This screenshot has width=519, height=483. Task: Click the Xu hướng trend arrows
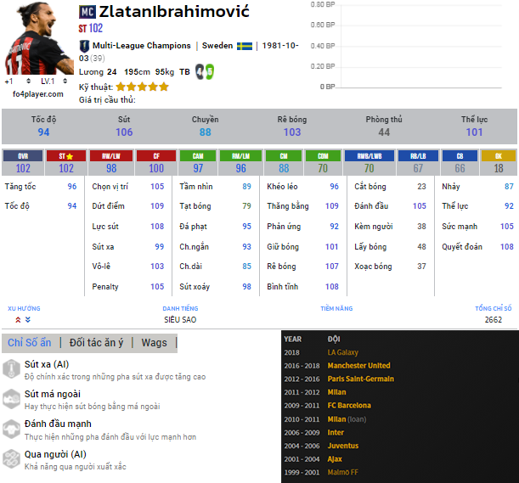[x=23, y=320]
